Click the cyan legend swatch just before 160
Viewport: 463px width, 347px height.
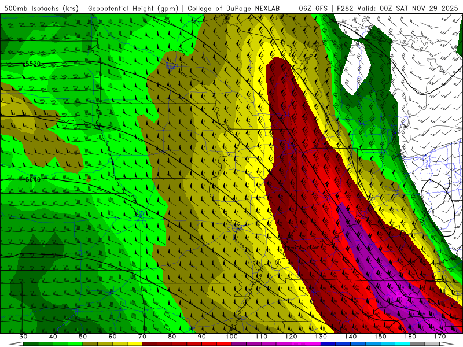(403, 344)
